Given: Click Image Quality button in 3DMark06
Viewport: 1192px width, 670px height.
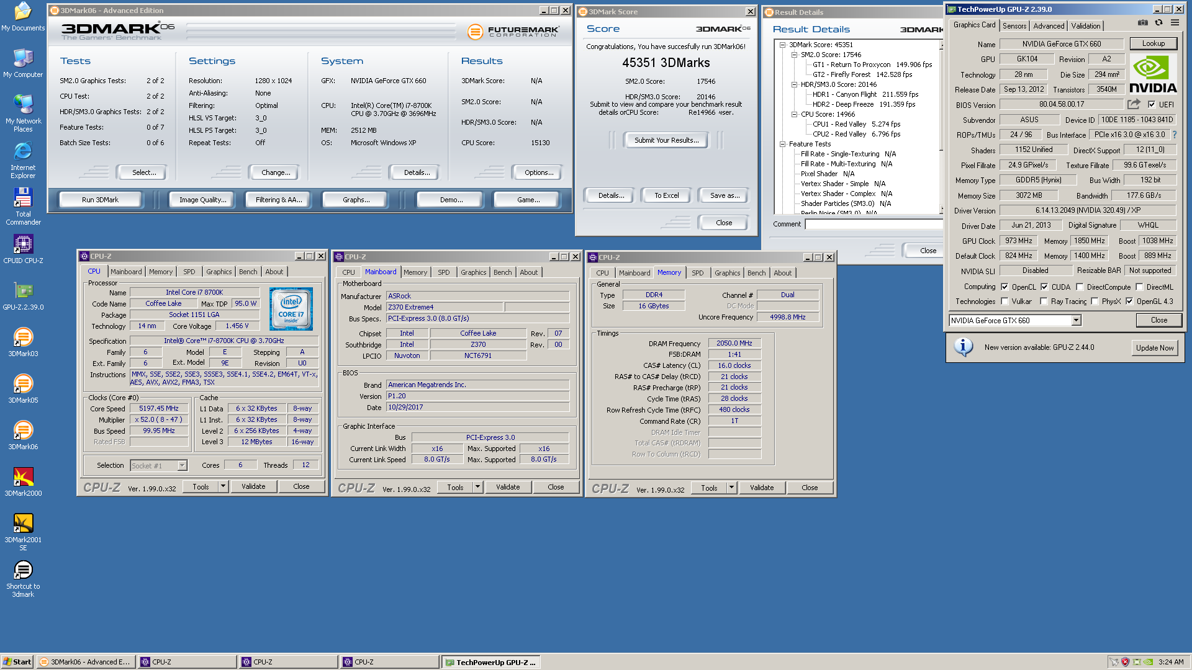Looking at the screenshot, I should tap(202, 200).
